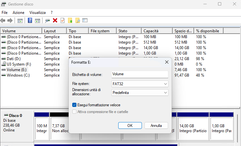Confirm format with the OK button

click(x=130, y=125)
